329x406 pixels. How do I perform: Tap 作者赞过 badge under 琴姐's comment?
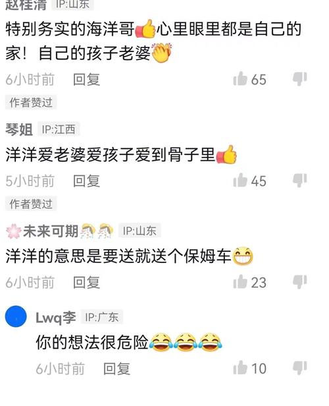(x=31, y=204)
